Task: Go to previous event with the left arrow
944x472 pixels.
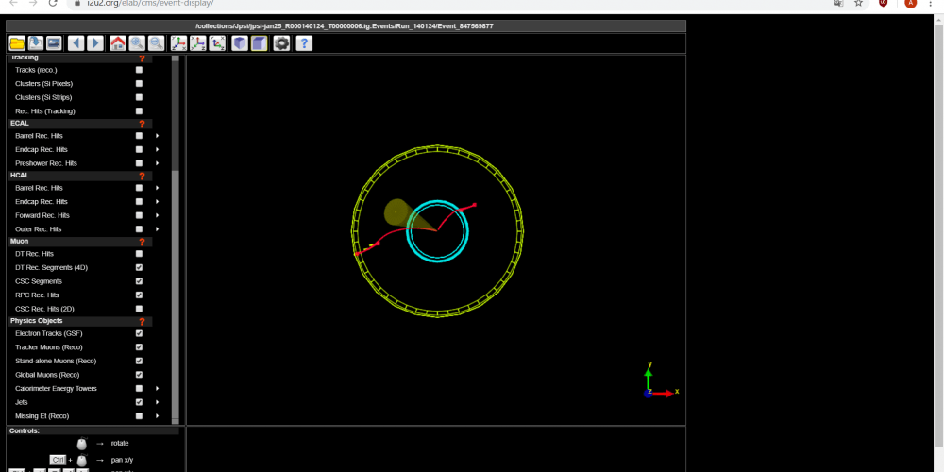Action: click(76, 43)
